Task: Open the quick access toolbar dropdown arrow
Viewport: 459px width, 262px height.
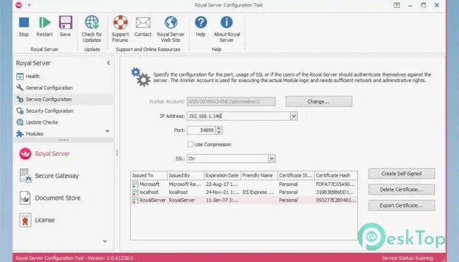Action: (x=29, y=5)
